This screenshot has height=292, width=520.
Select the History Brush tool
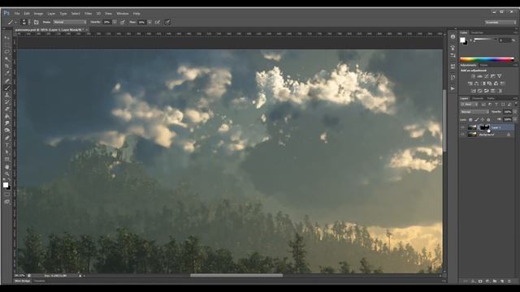pyautogui.click(x=7, y=102)
